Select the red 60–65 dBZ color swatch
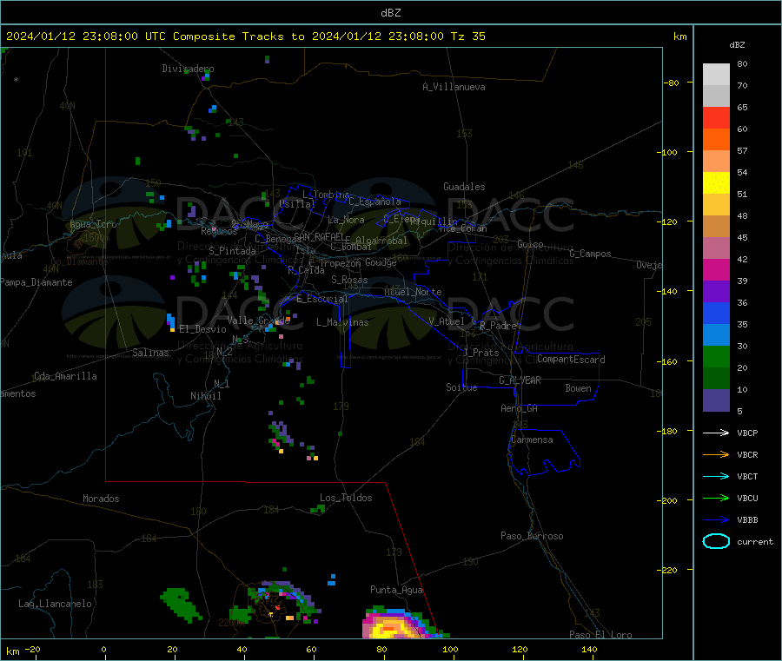 [716, 117]
